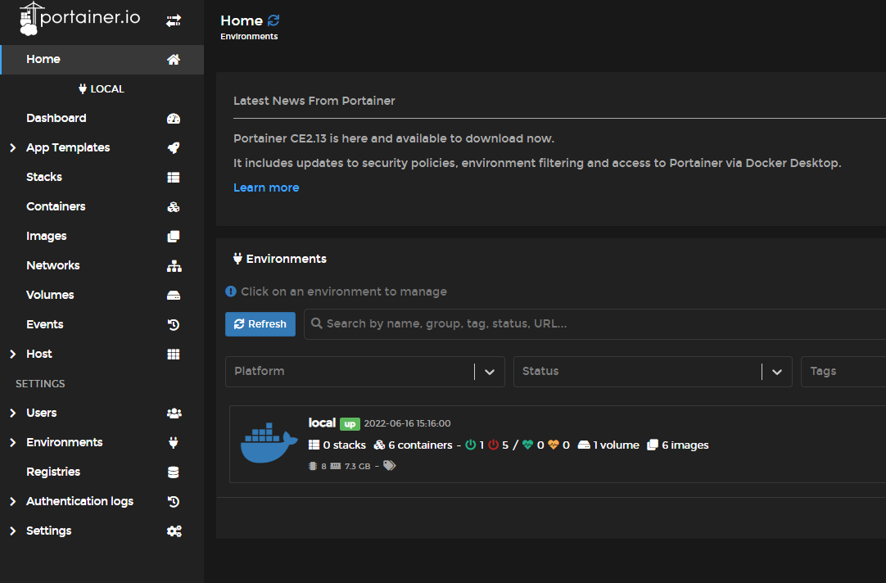Viewport: 886px width, 583px height.
Task: Click the Authentication logs history icon
Action: [174, 502]
